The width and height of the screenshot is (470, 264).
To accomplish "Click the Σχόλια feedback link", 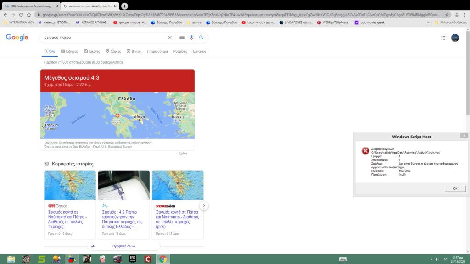I will tap(183, 154).
